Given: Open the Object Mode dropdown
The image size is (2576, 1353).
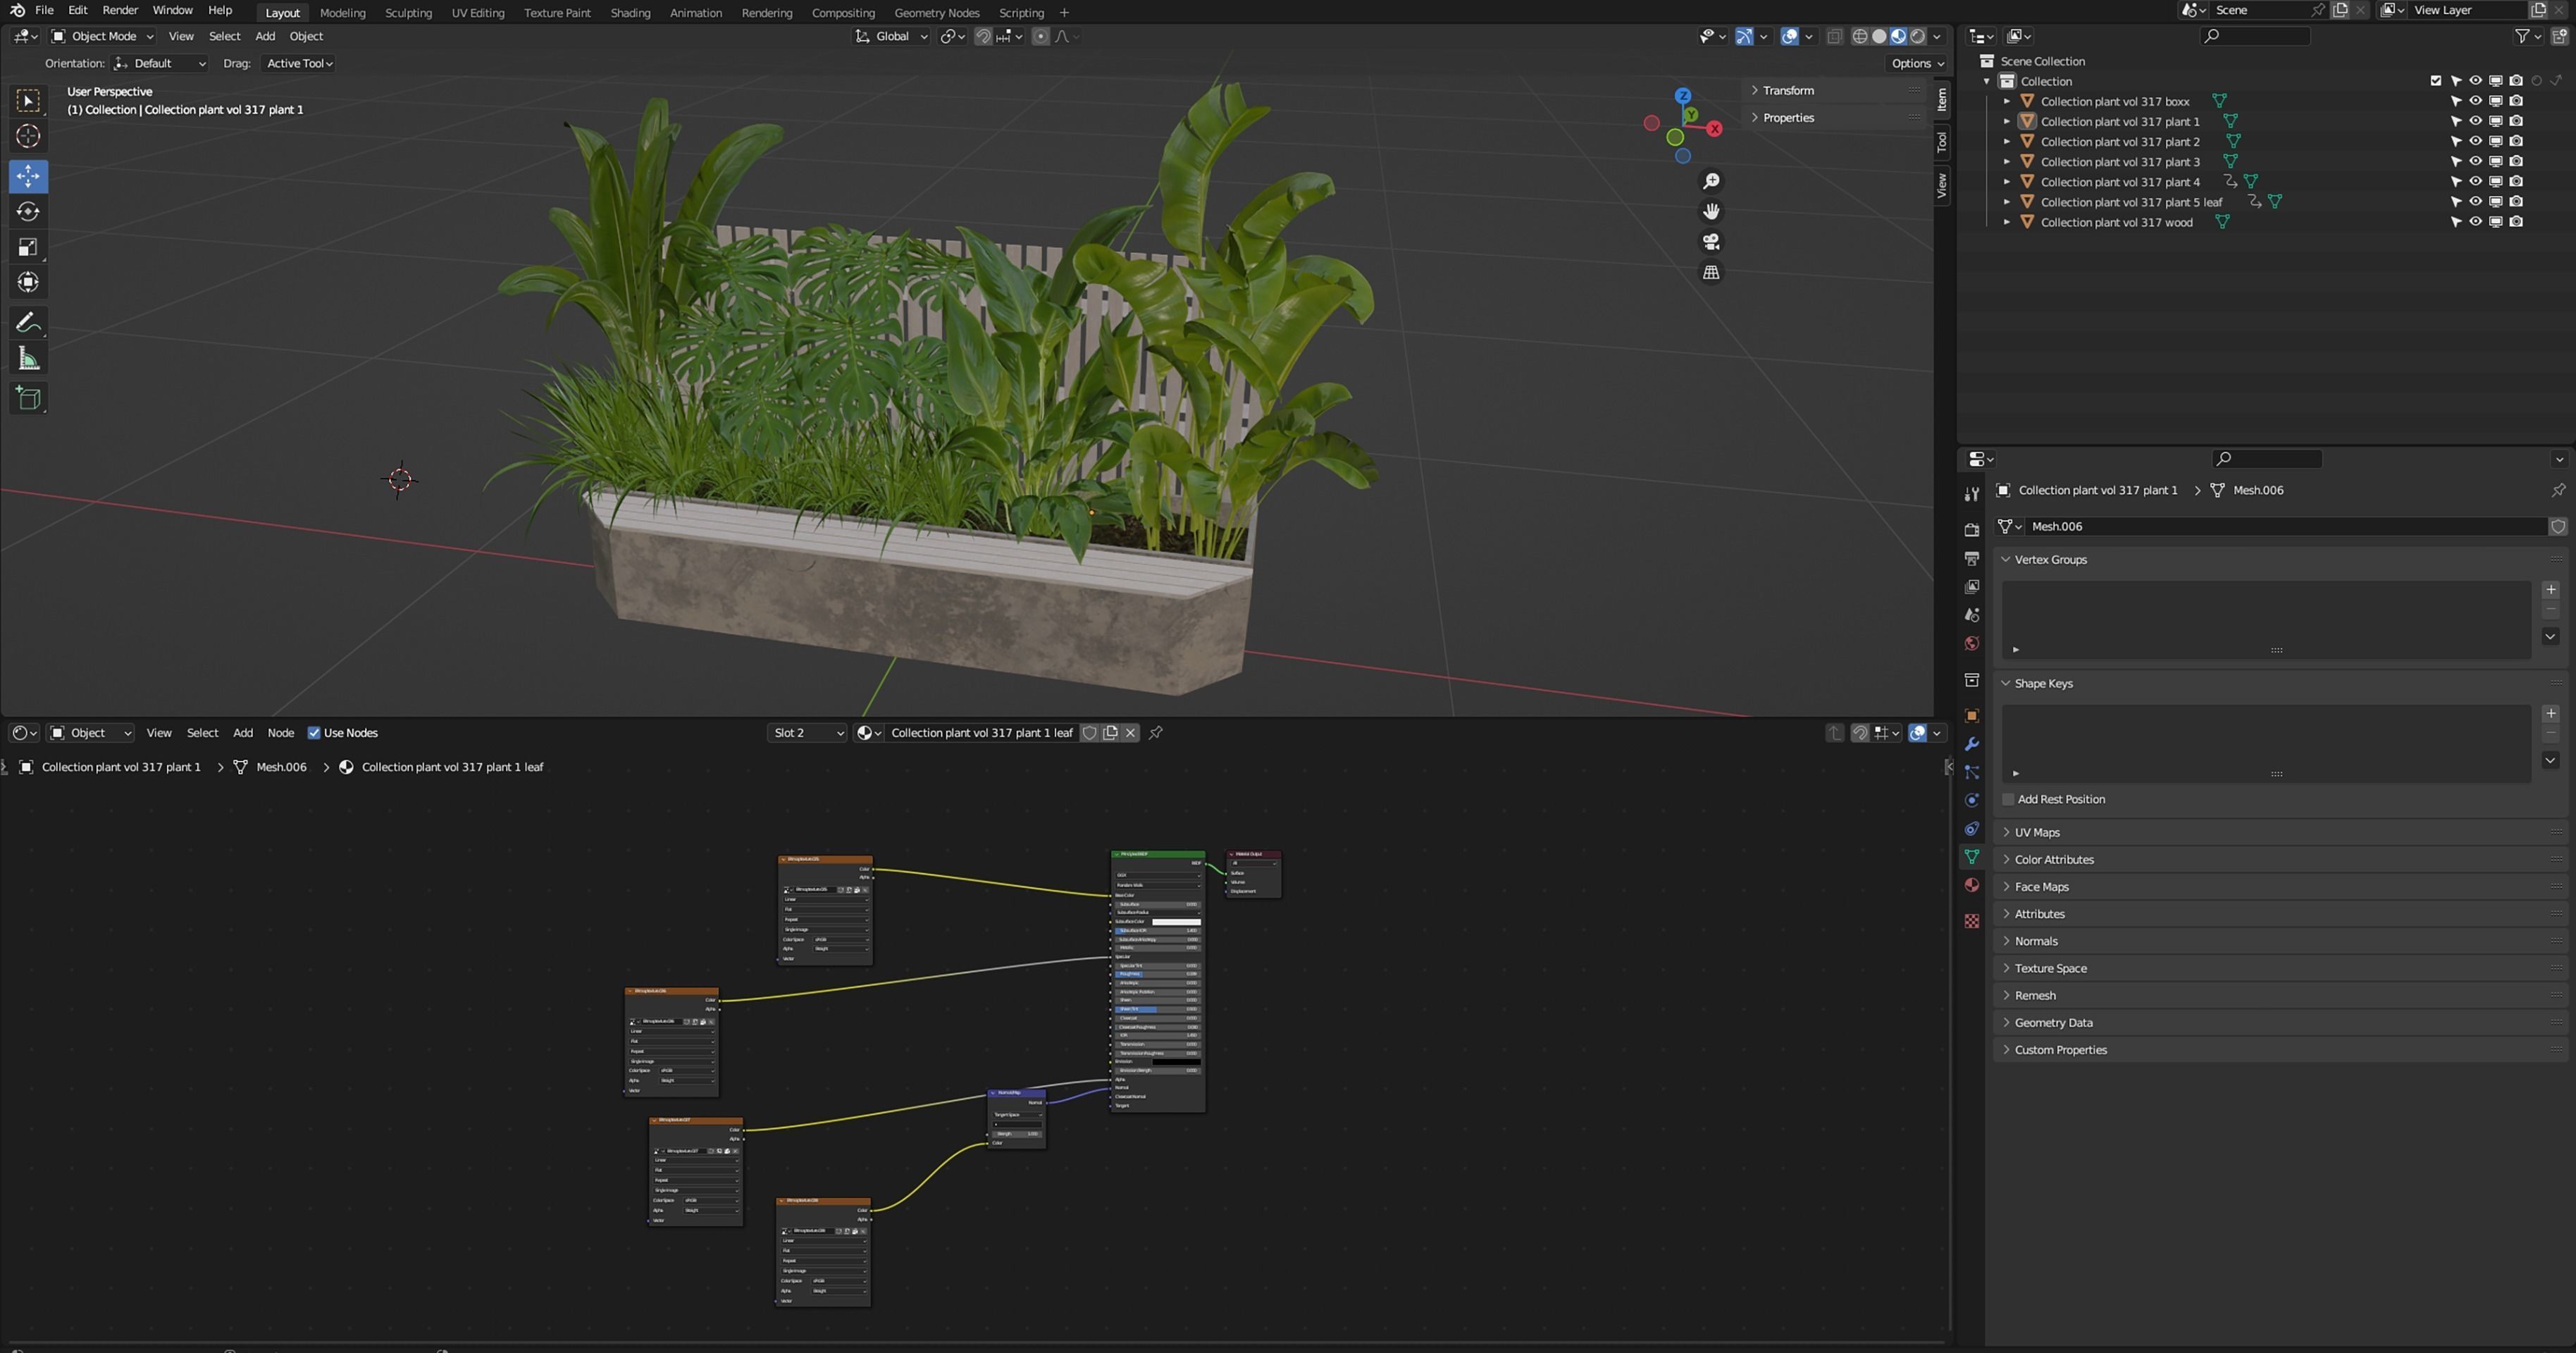Looking at the screenshot, I should (103, 36).
